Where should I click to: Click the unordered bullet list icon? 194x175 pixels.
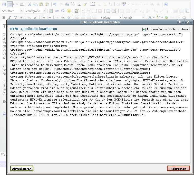[x=43, y=17]
